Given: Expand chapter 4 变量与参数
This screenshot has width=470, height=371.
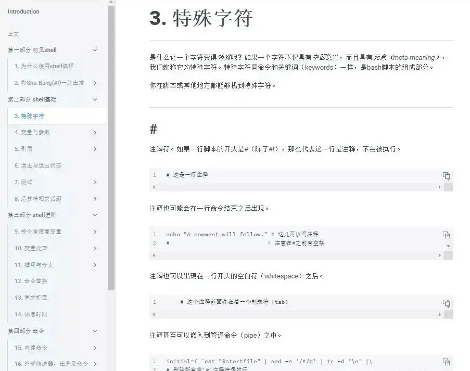Looking at the screenshot, I should [95, 132].
